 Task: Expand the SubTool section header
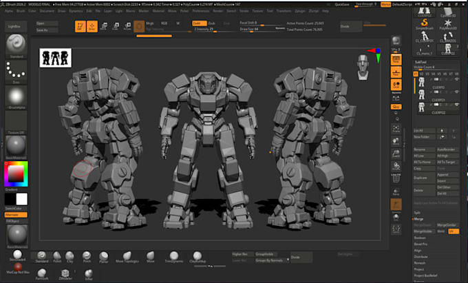point(421,62)
